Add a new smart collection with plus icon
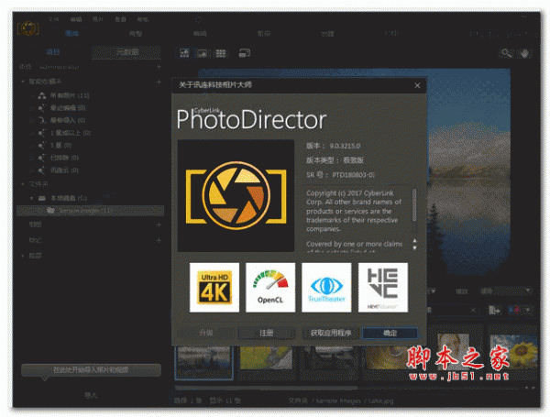This screenshot has width=550, height=417. 159,82
